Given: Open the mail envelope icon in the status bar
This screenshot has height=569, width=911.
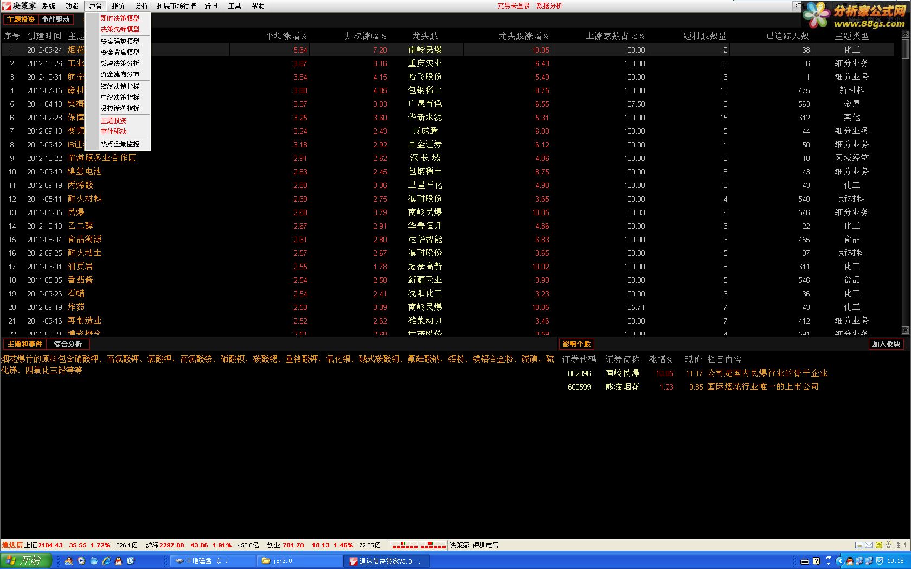Looking at the screenshot, I should coord(869,545).
